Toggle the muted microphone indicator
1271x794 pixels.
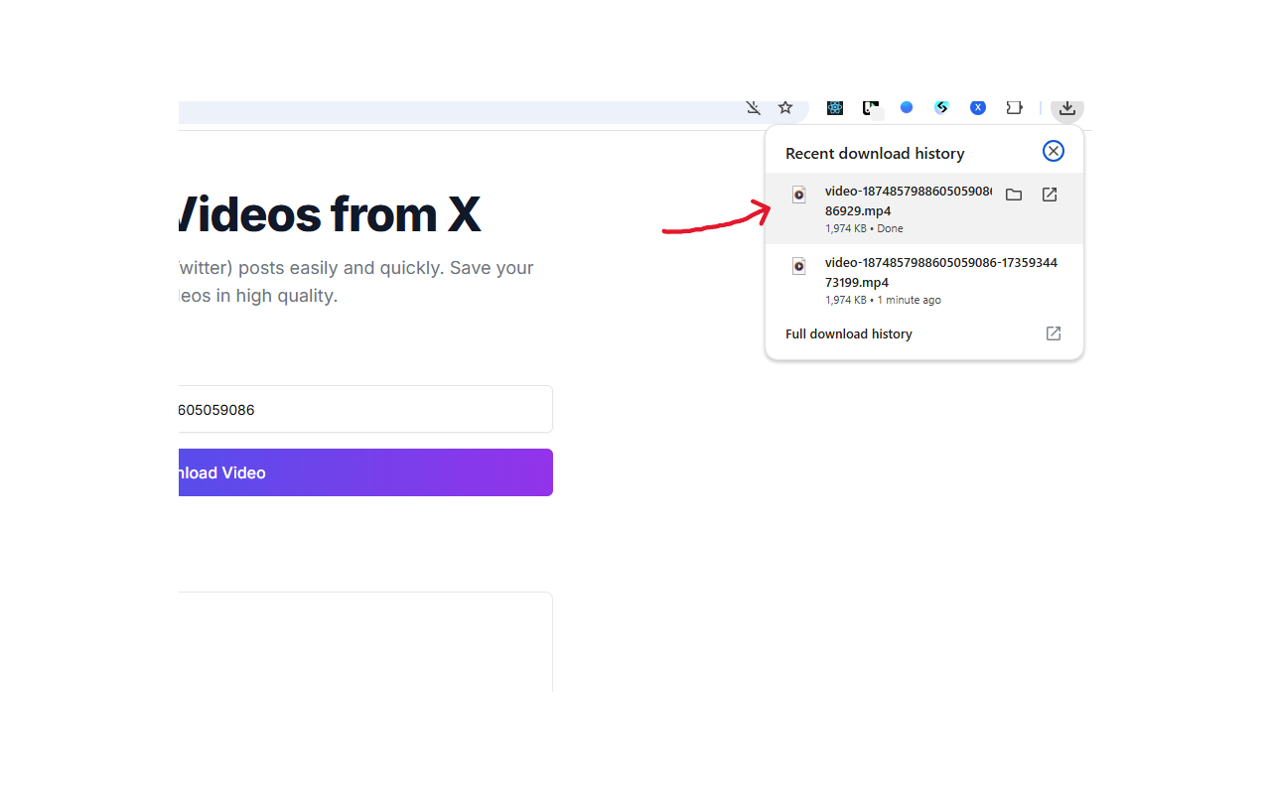point(753,107)
